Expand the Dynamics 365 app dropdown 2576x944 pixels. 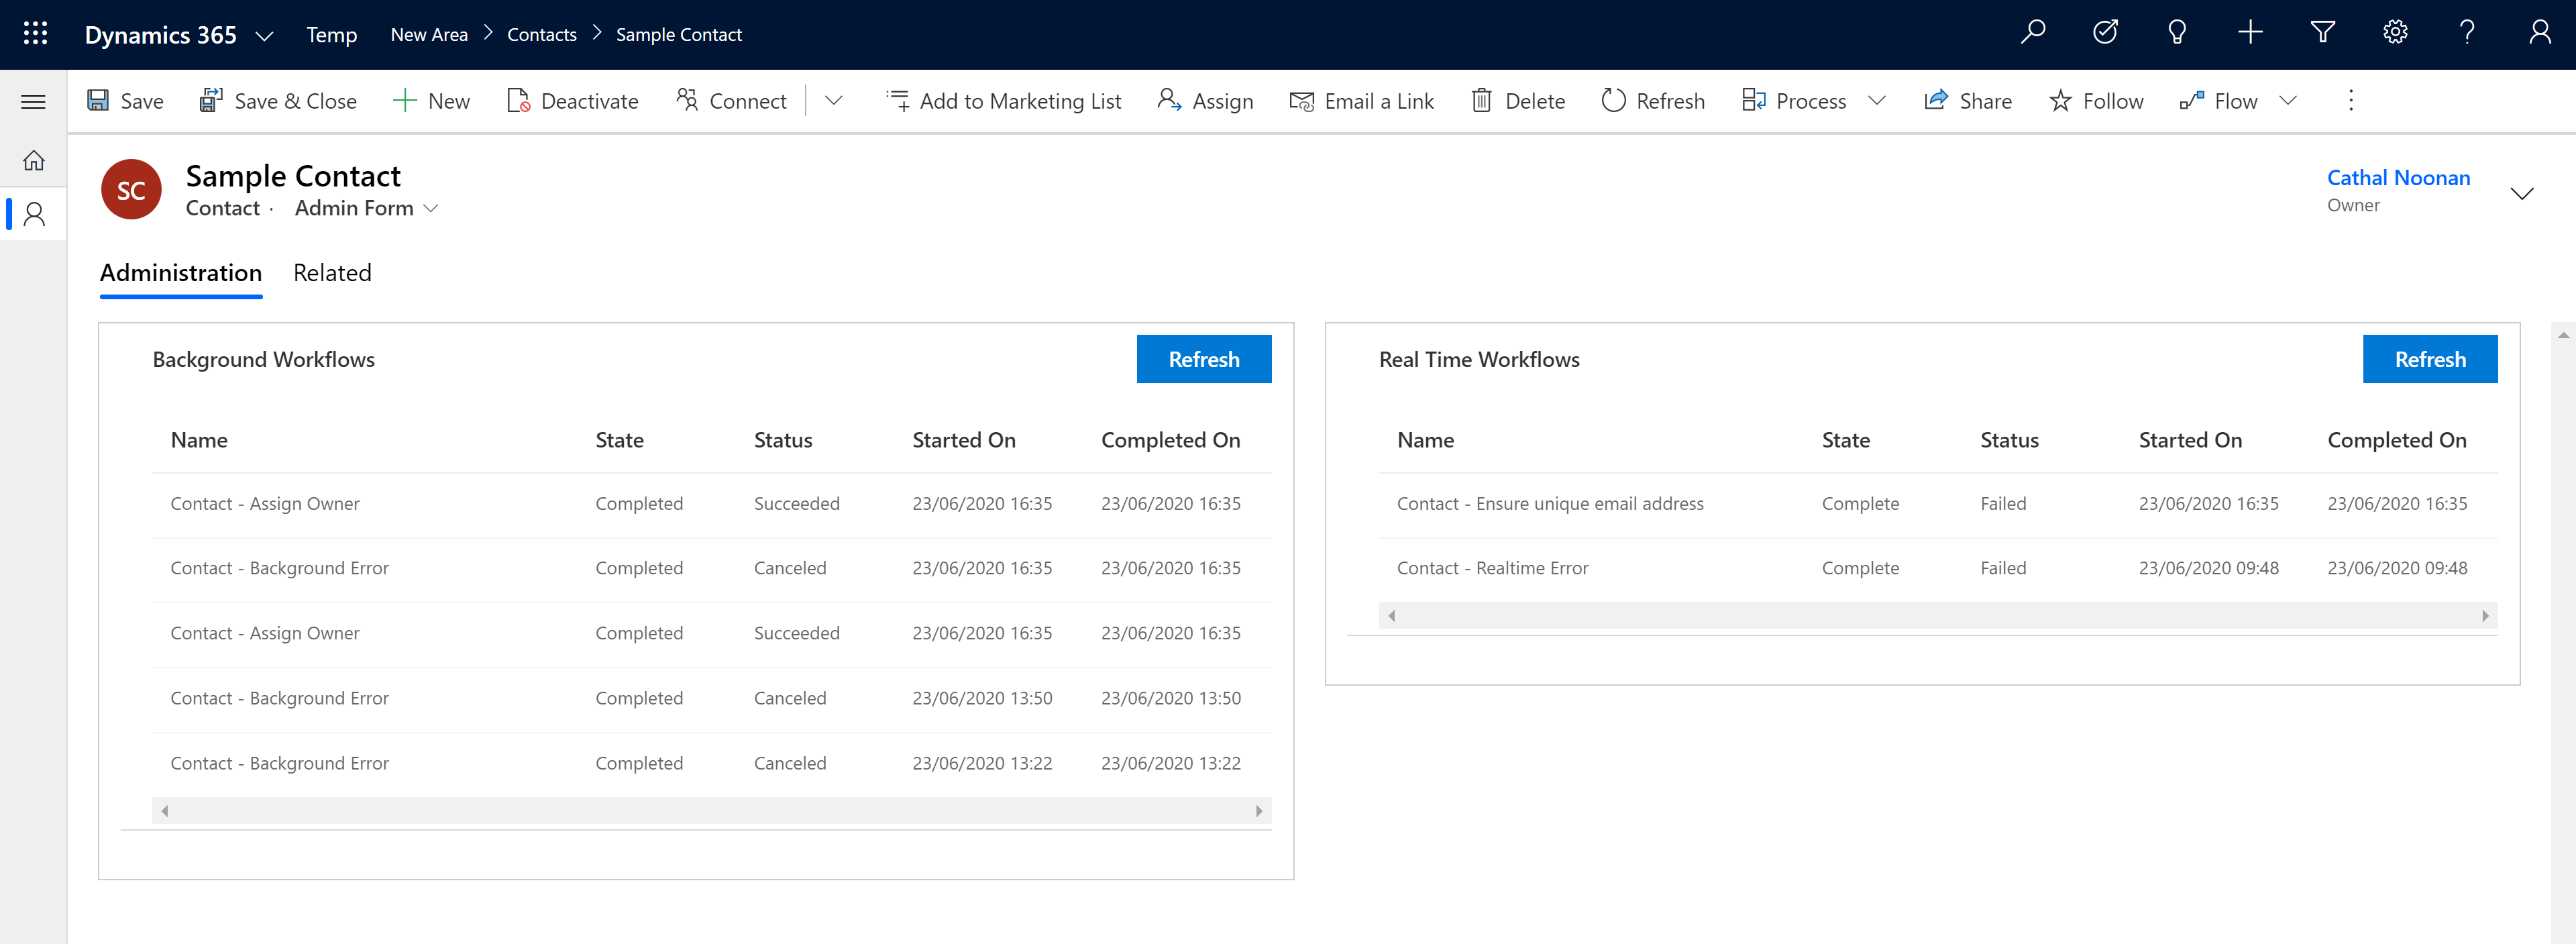pyautogui.click(x=264, y=35)
